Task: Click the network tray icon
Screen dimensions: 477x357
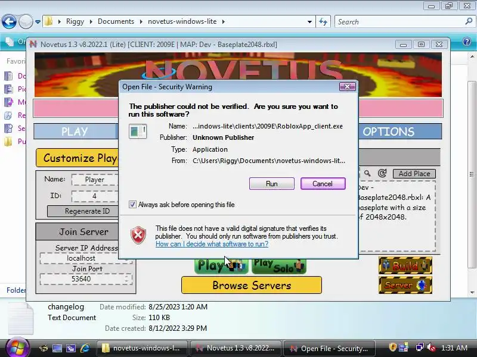Action: pyautogui.click(x=420, y=347)
